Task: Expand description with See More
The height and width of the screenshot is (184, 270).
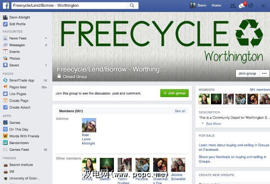Action: [x=213, y=124]
